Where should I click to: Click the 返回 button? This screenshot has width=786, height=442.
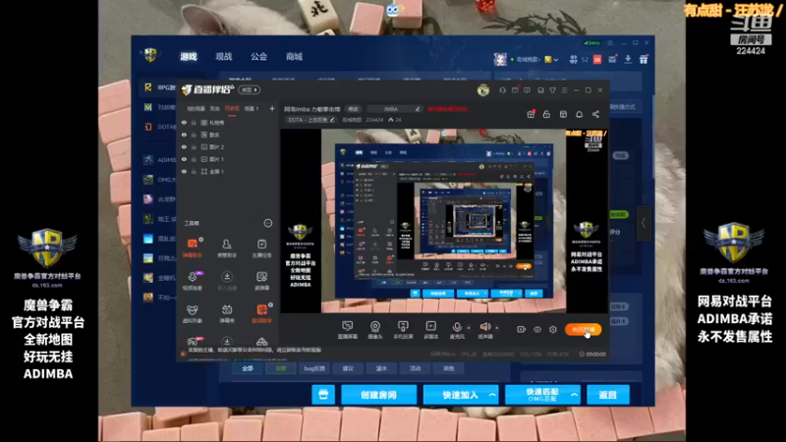[x=607, y=395]
